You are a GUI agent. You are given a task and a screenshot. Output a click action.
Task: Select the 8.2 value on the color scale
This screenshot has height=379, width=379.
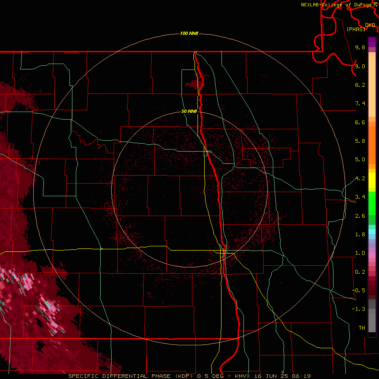[x=360, y=85]
